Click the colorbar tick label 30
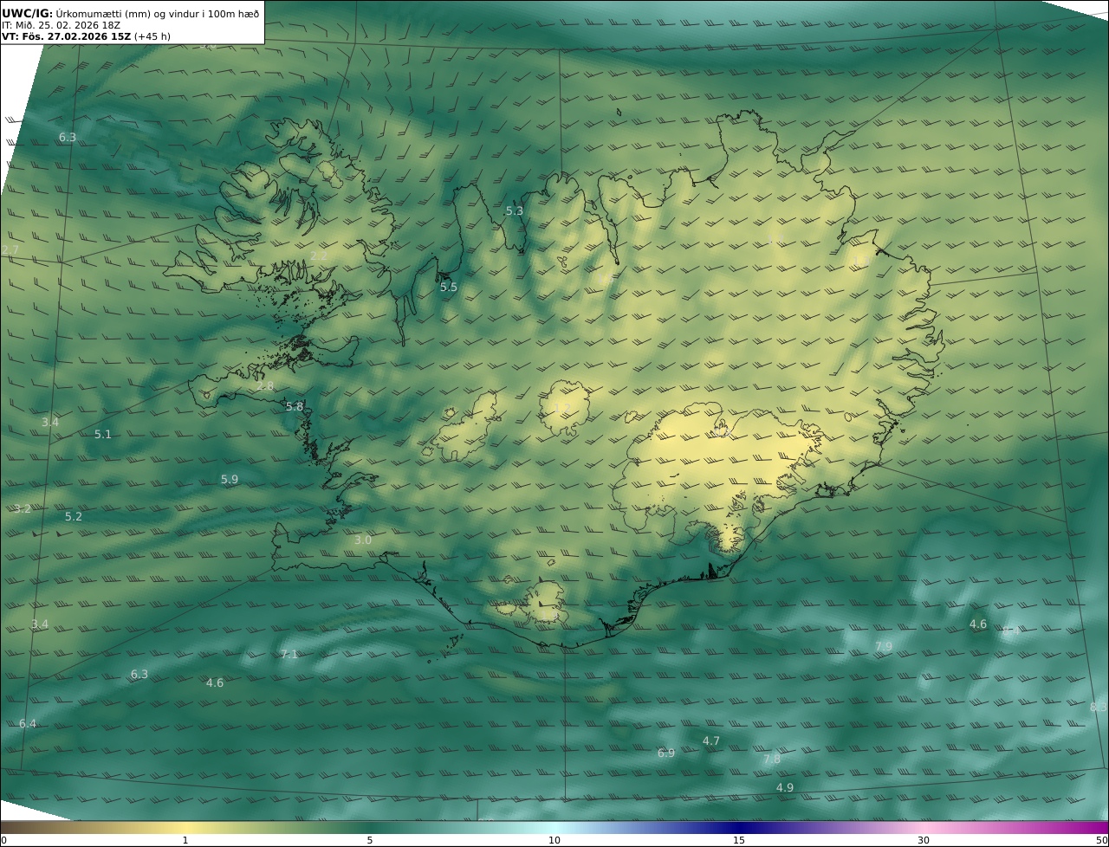 (924, 840)
